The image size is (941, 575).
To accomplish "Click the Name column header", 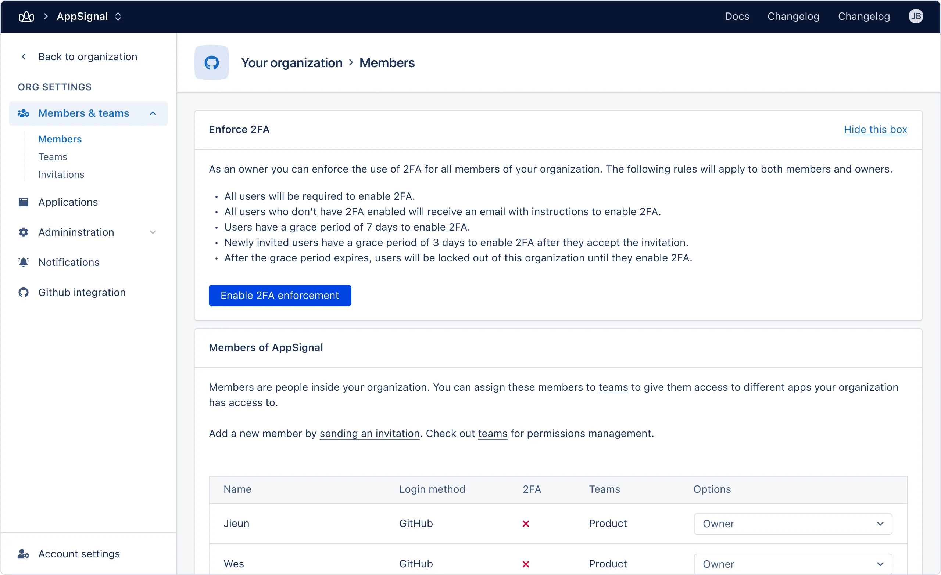I will pyautogui.click(x=237, y=489).
